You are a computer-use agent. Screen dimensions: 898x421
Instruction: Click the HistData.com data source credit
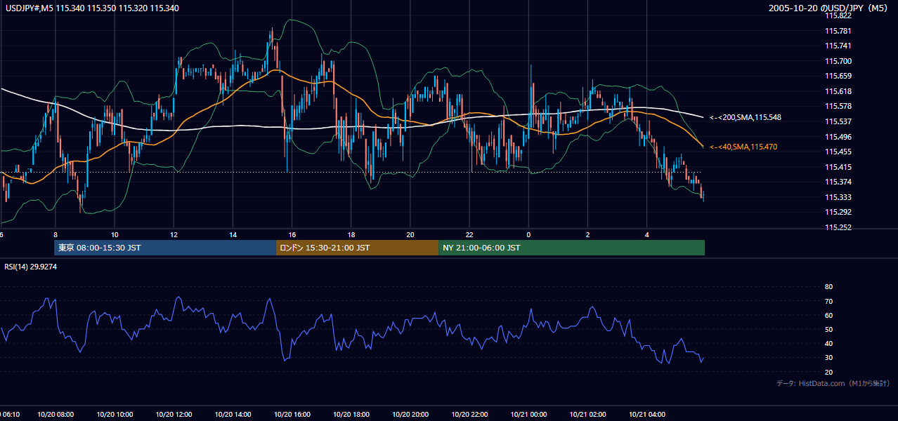[x=833, y=383]
